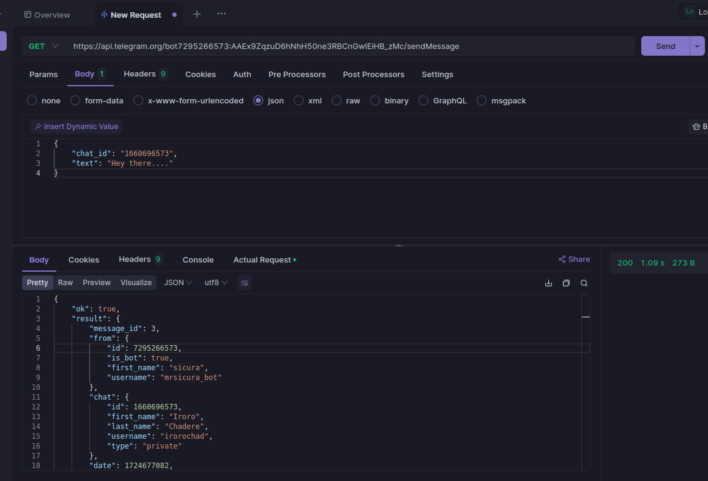
Task: Download the response body
Action: click(x=549, y=283)
